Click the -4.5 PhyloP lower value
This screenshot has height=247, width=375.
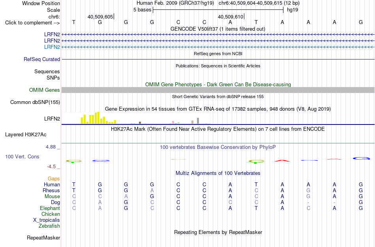51,167
